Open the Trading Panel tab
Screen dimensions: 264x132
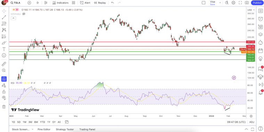(87, 129)
